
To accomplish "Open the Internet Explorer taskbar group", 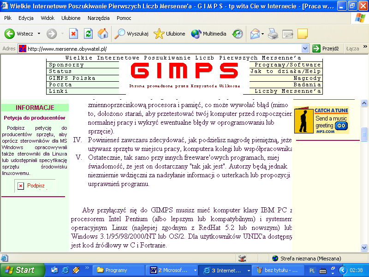I will pyautogui.click(x=225, y=270).
